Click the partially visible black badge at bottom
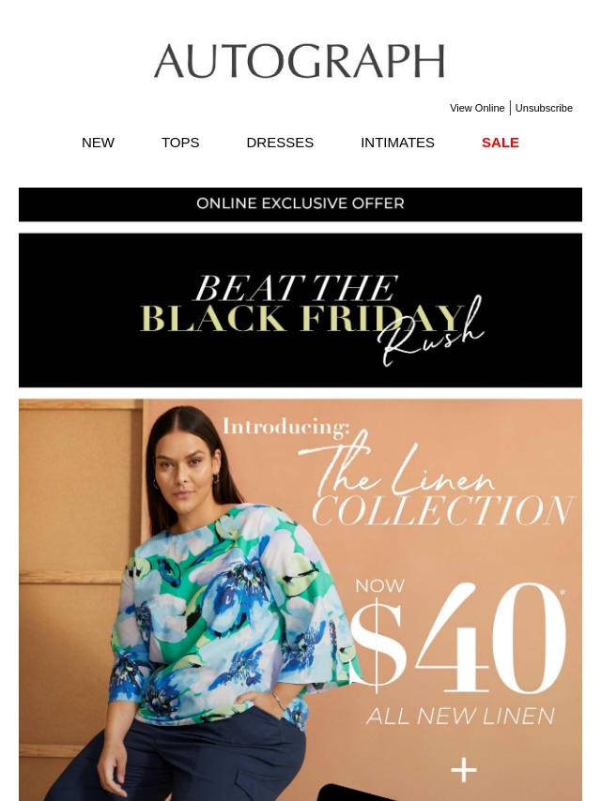601x801 pixels. [358, 793]
